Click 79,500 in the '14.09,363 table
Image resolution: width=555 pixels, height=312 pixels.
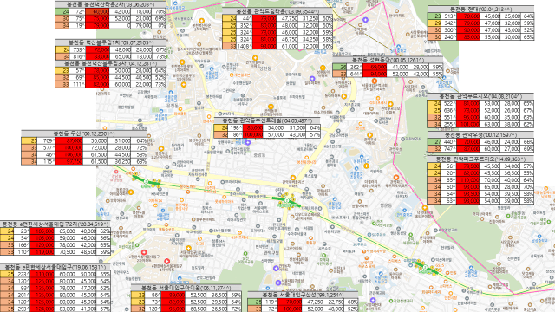pyautogui.click(x=467, y=166)
